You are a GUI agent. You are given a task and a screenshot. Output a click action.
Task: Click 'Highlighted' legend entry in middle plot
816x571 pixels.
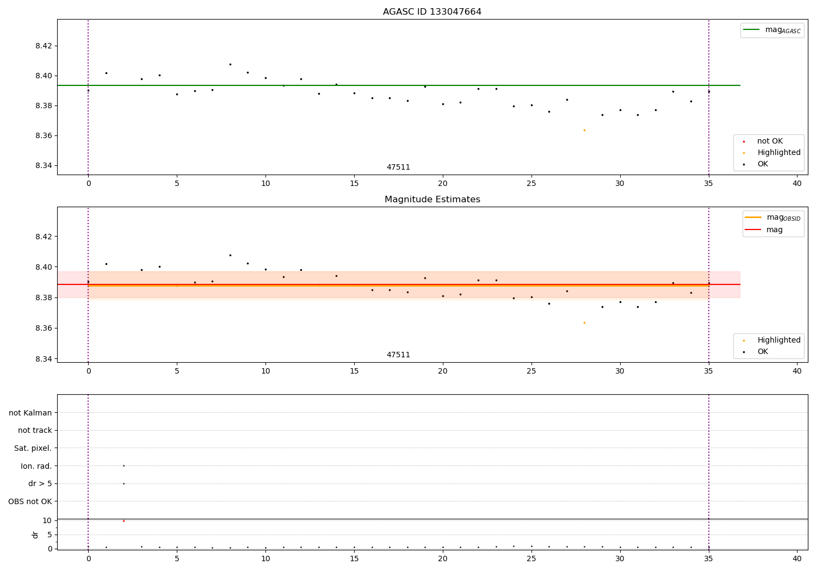772,340
